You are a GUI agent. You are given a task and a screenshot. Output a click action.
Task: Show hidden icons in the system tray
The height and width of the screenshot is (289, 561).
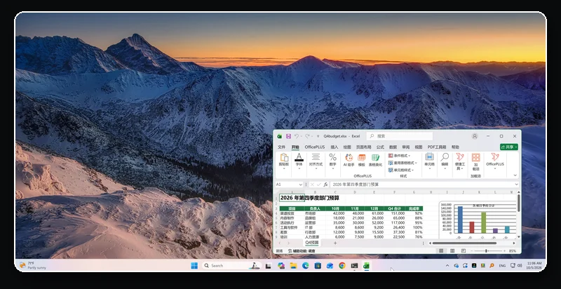pyautogui.click(x=447, y=266)
